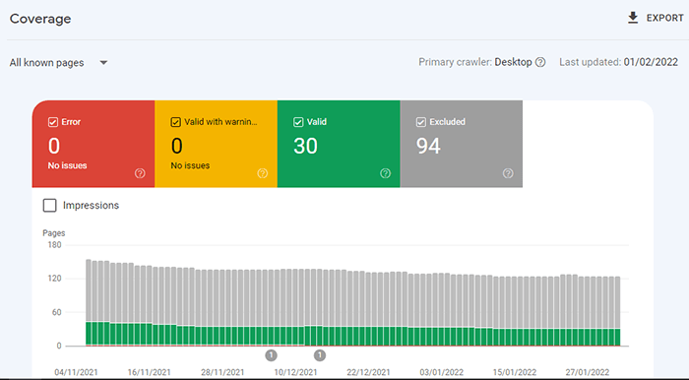
Task: Uncheck the Error checkbox
Action: [x=53, y=122]
